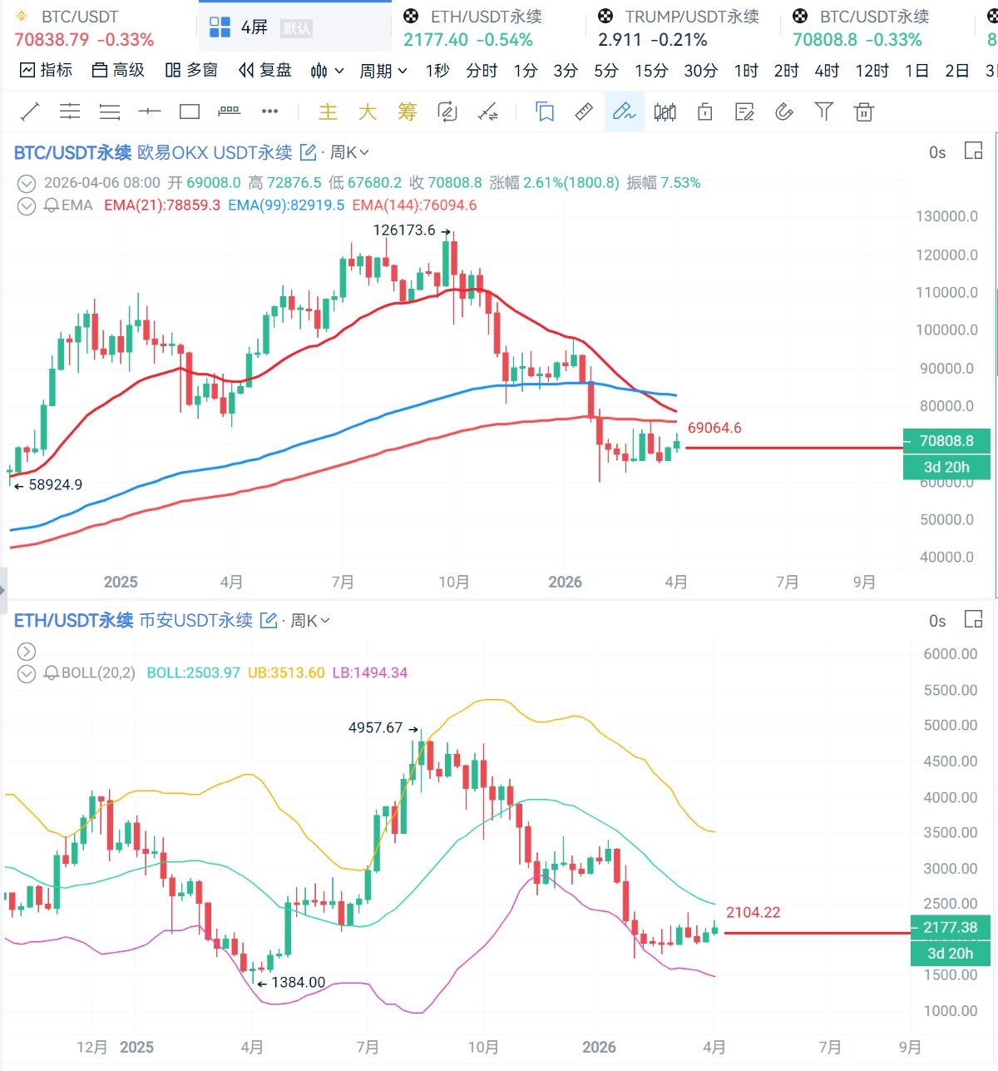Select the 2时 timeframe

click(x=786, y=71)
